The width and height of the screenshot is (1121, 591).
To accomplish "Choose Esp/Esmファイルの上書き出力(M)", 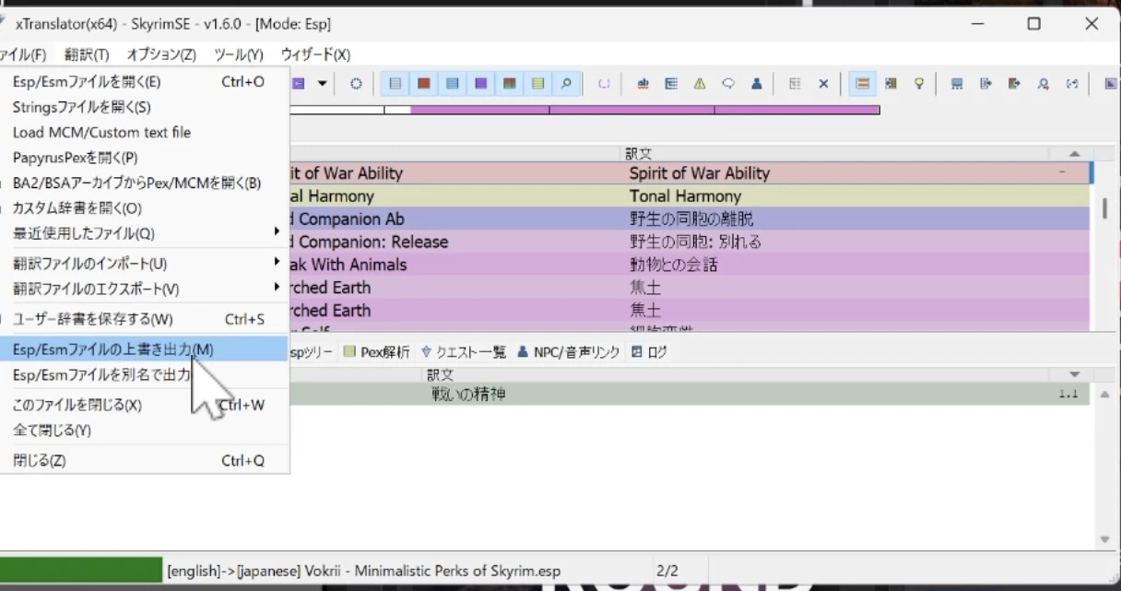I will point(145,349).
